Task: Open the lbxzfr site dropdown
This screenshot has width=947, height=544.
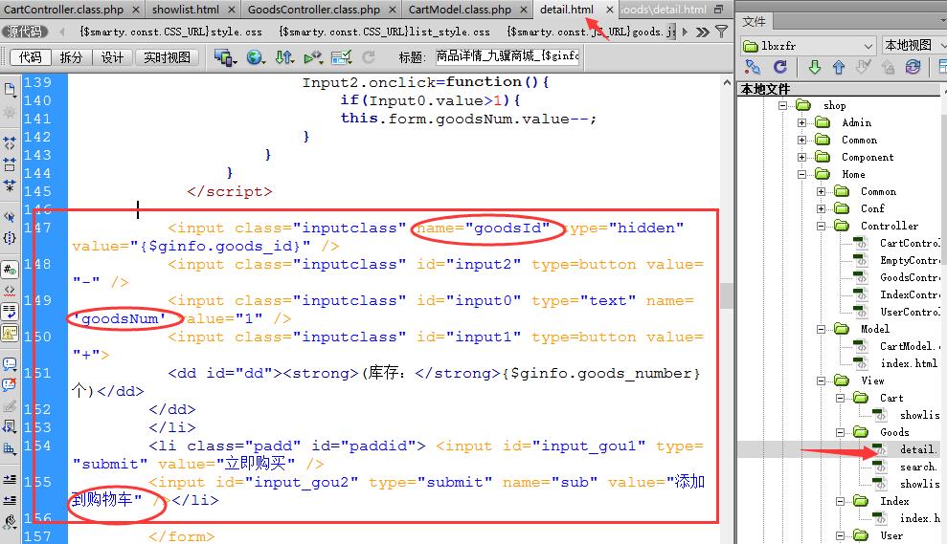Action: click(808, 46)
